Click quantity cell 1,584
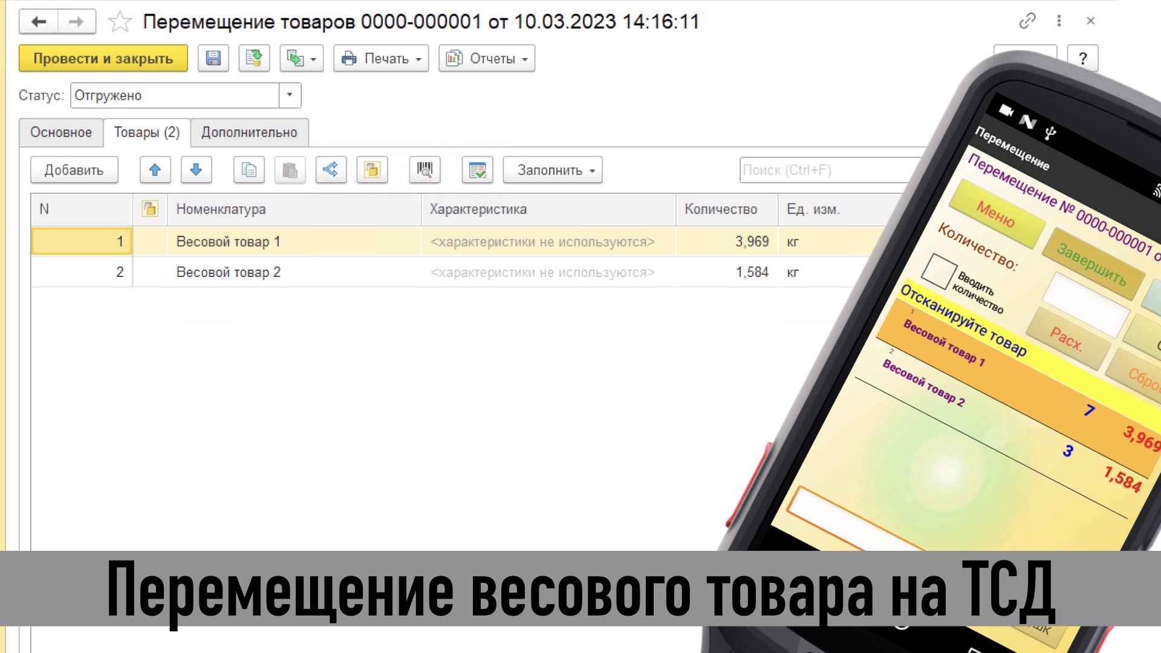 [726, 272]
